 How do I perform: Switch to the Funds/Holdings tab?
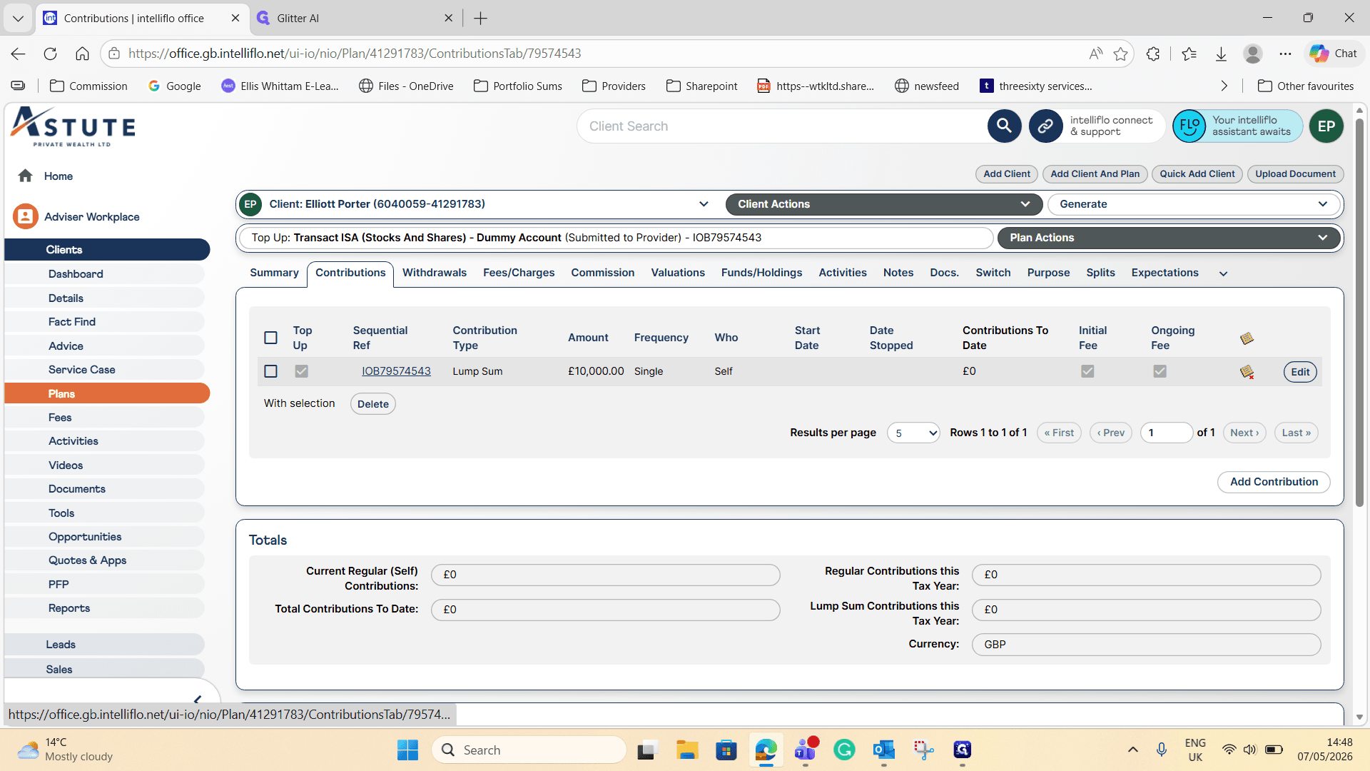(761, 273)
